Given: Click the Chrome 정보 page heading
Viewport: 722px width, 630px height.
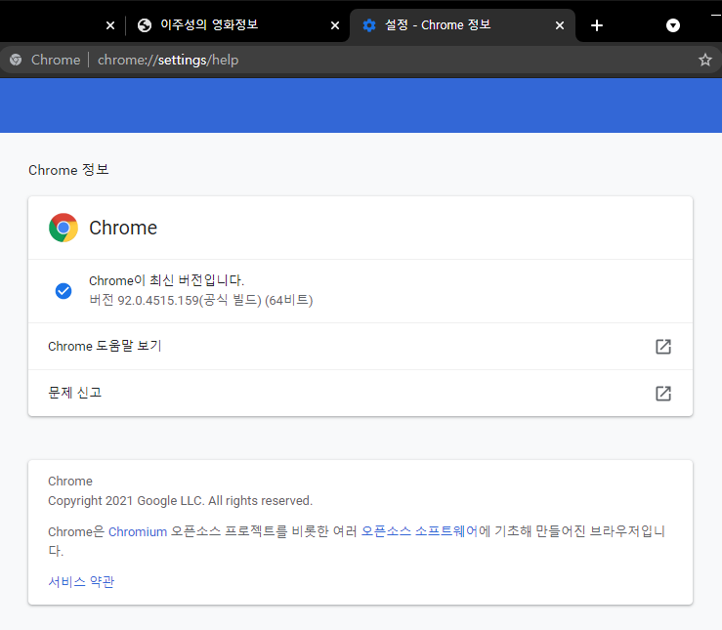Looking at the screenshot, I should pos(68,170).
